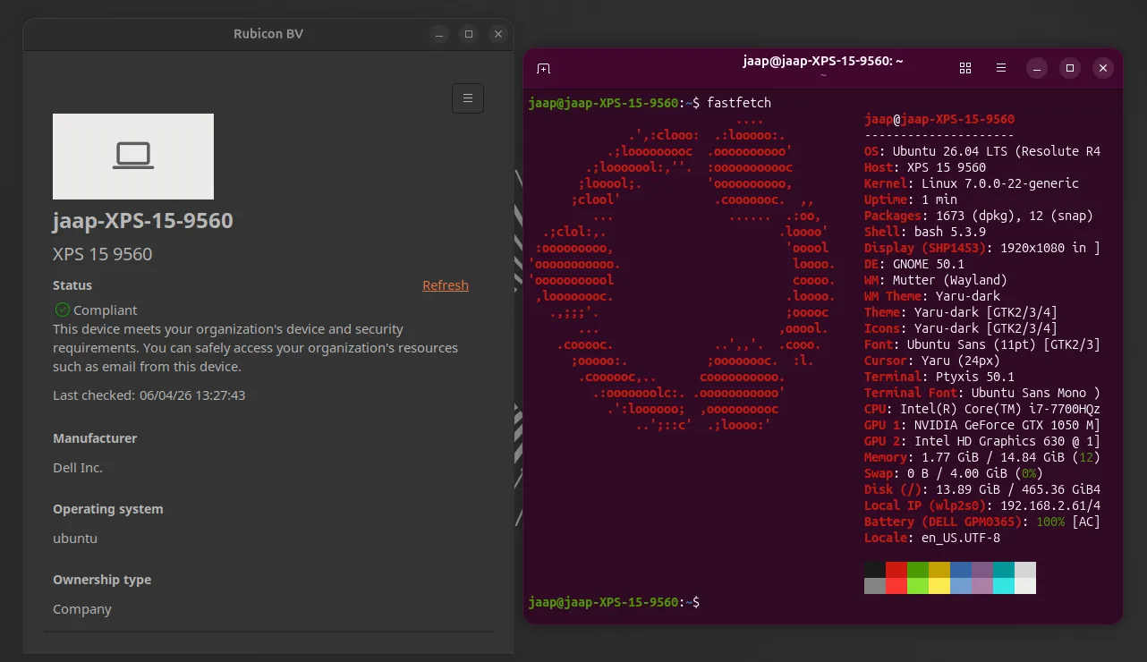
Task: Click the terminal title 'jaap@jaap-XPS-15-9560: ~'
Action: coord(823,61)
